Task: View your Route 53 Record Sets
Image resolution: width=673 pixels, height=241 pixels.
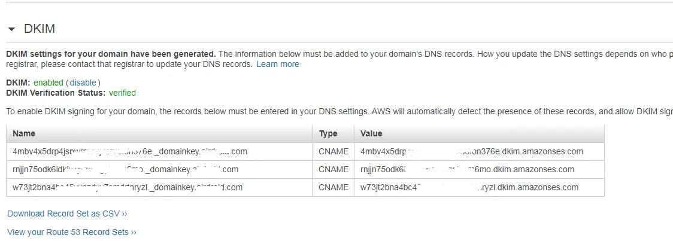Action: [x=72, y=232]
